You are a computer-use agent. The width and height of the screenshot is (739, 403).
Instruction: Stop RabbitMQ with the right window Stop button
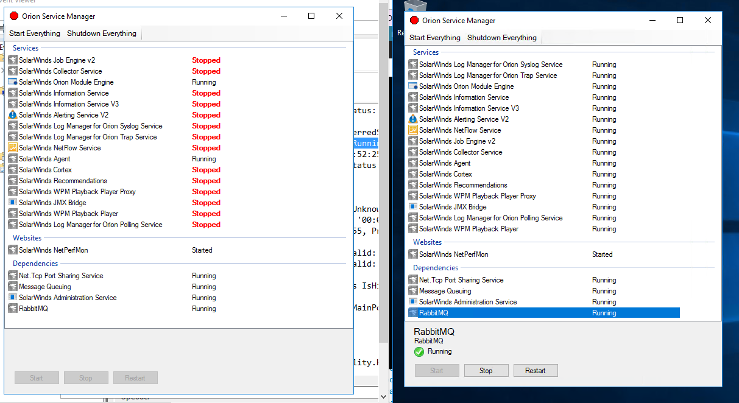point(486,371)
